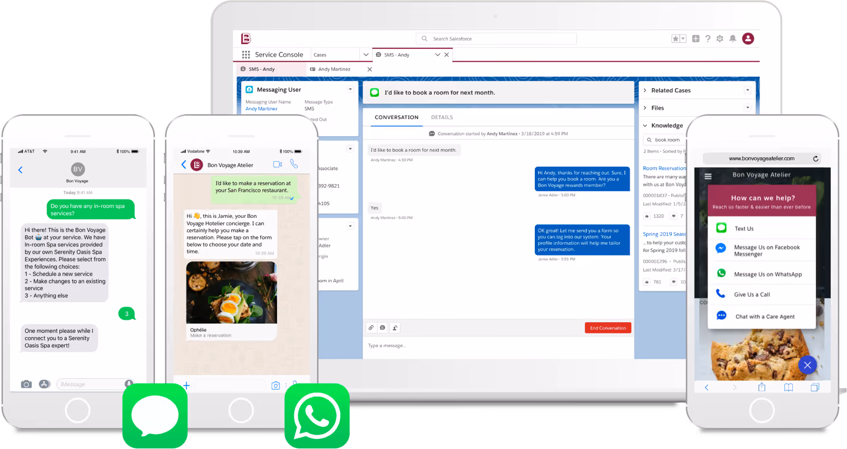Open the Salesforce app launcher grid

coord(246,55)
